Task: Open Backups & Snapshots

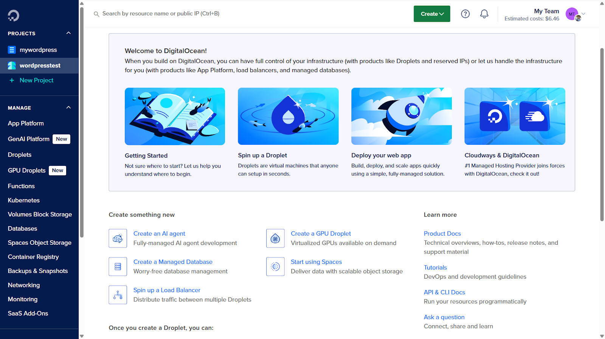Action: point(38,271)
